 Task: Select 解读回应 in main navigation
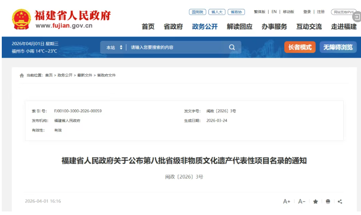click(239, 27)
